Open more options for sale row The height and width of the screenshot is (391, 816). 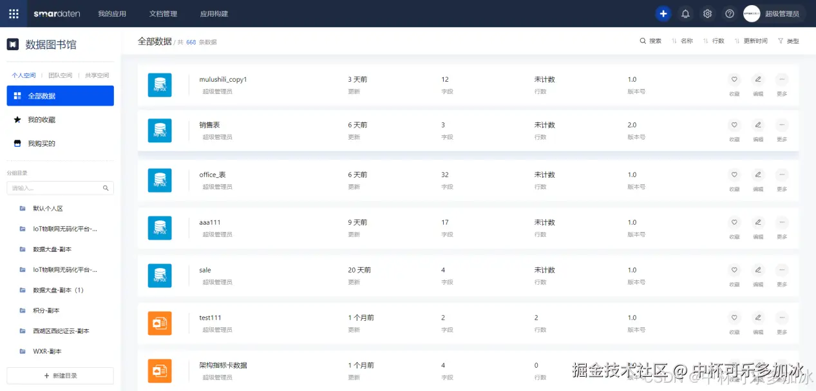click(x=782, y=270)
